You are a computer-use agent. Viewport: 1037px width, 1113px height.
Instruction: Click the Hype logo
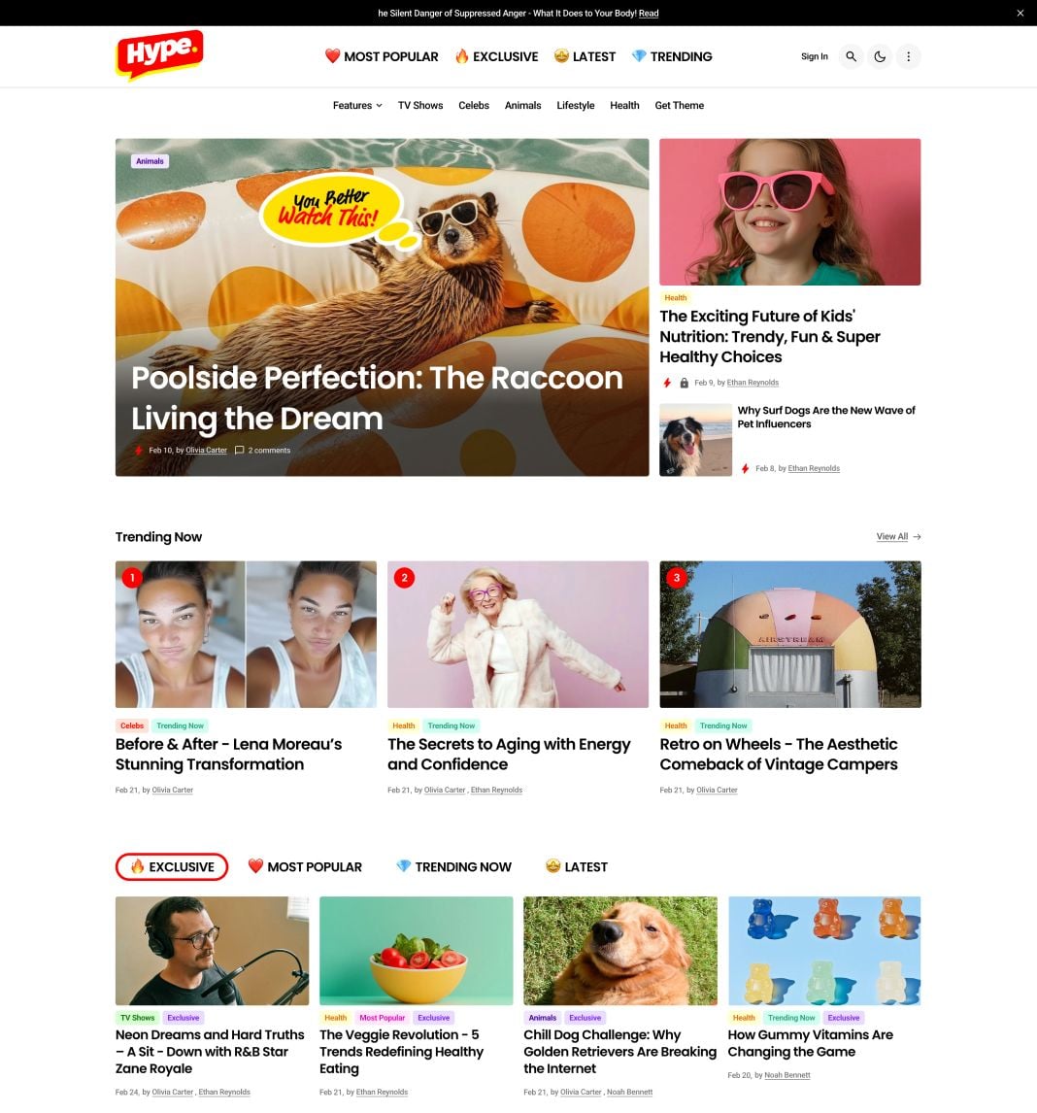click(x=159, y=54)
